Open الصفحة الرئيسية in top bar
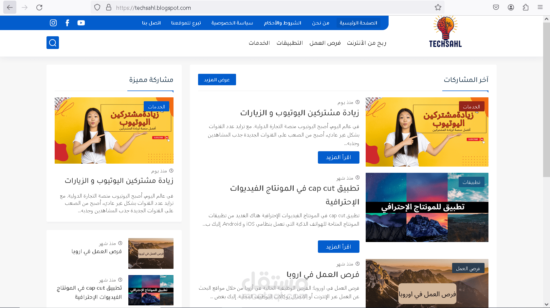550x308 pixels. click(x=358, y=23)
